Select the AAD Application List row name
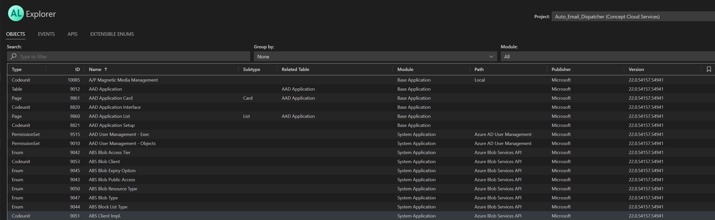The image size is (715, 220). pos(109,116)
